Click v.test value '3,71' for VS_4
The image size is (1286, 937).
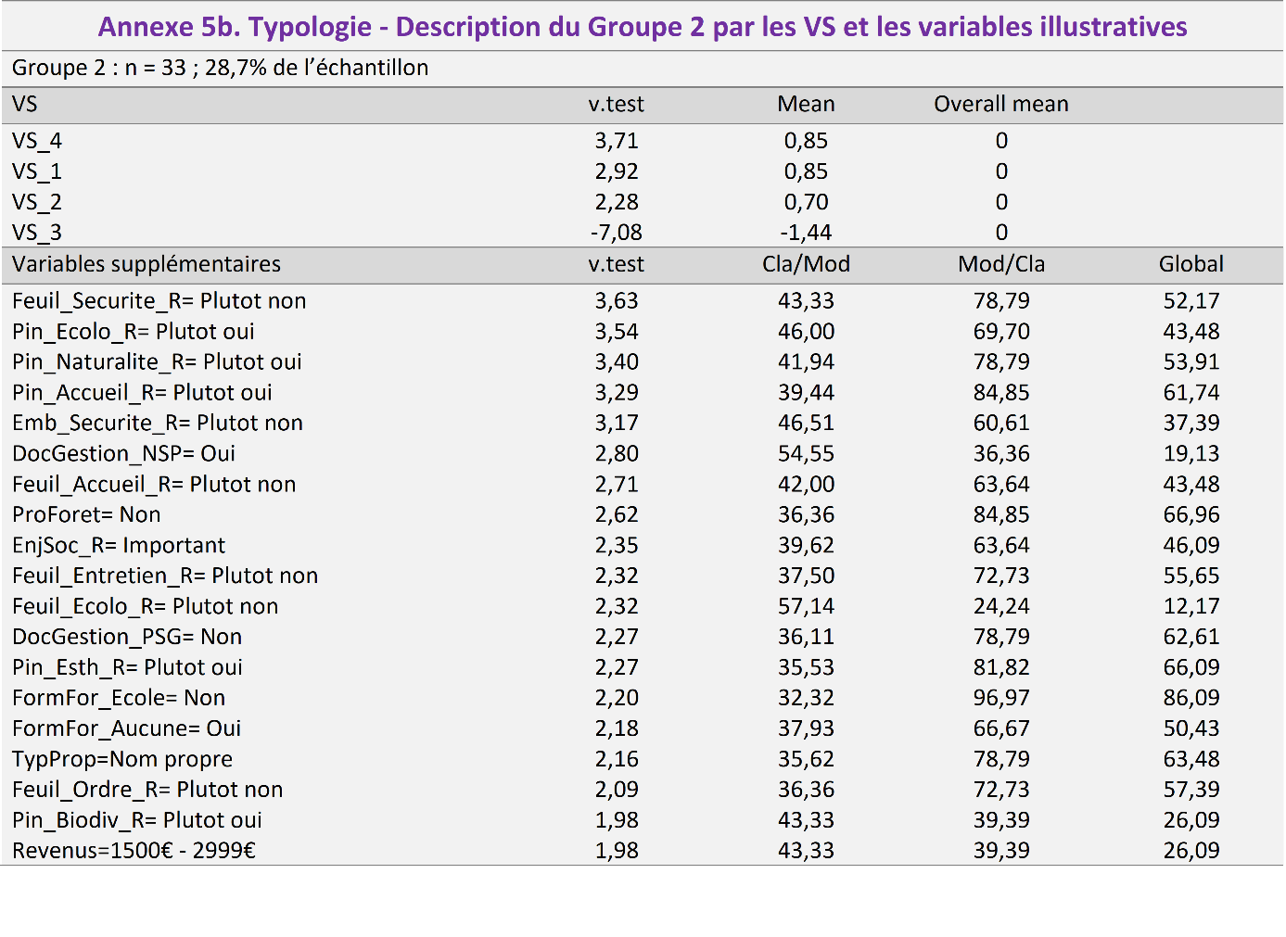[x=617, y=141]
